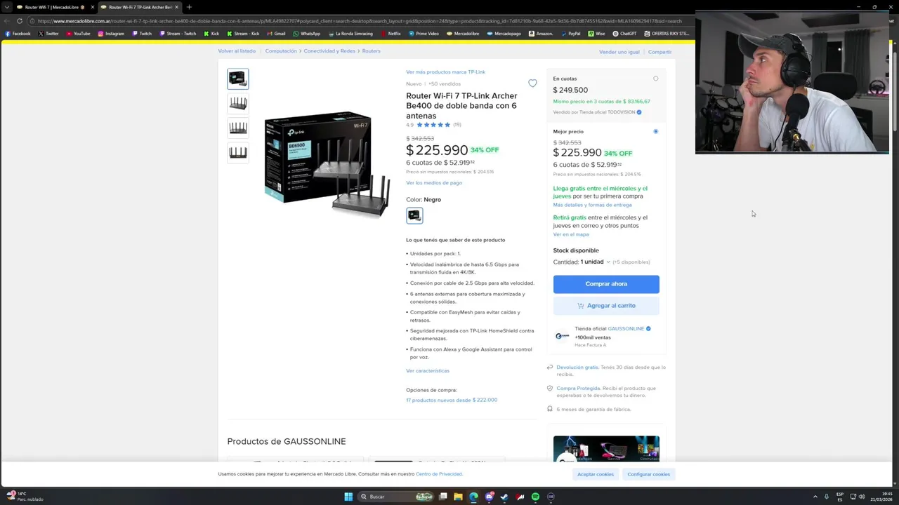Screen dimensions: 899x505
Task: Select the third product thumbnail
Action: [238, 128]
